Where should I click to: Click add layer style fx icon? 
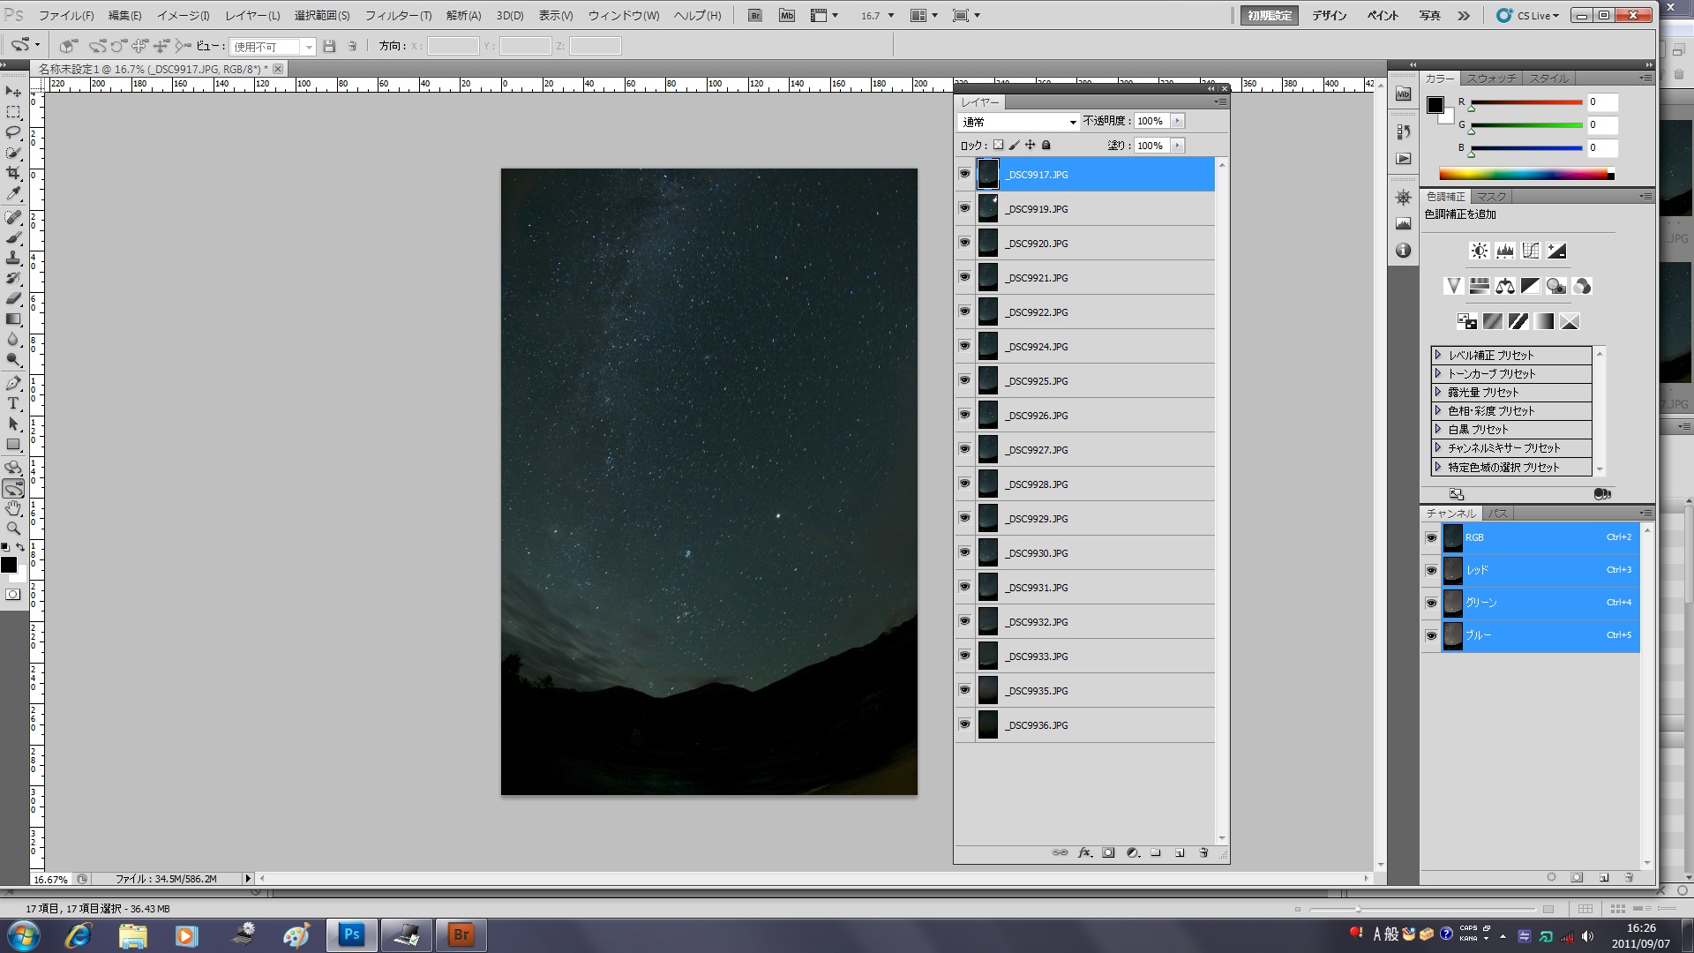1084,852
